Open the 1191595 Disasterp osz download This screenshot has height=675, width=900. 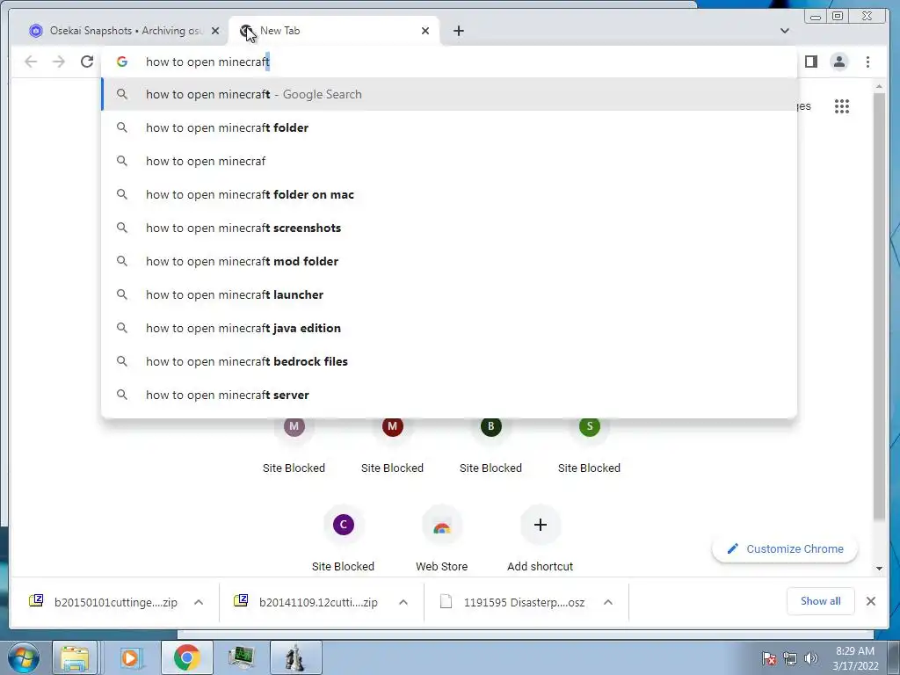(x=512, y=602)
